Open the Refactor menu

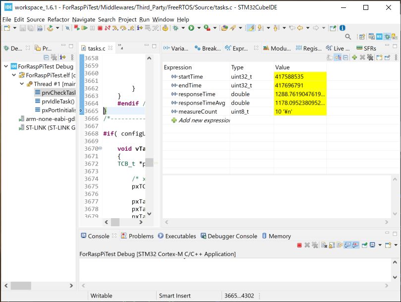pos(58,19)
